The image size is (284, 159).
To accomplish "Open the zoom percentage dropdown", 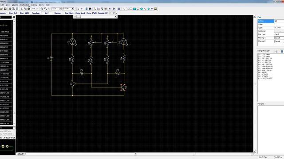I will click(60, 9).
